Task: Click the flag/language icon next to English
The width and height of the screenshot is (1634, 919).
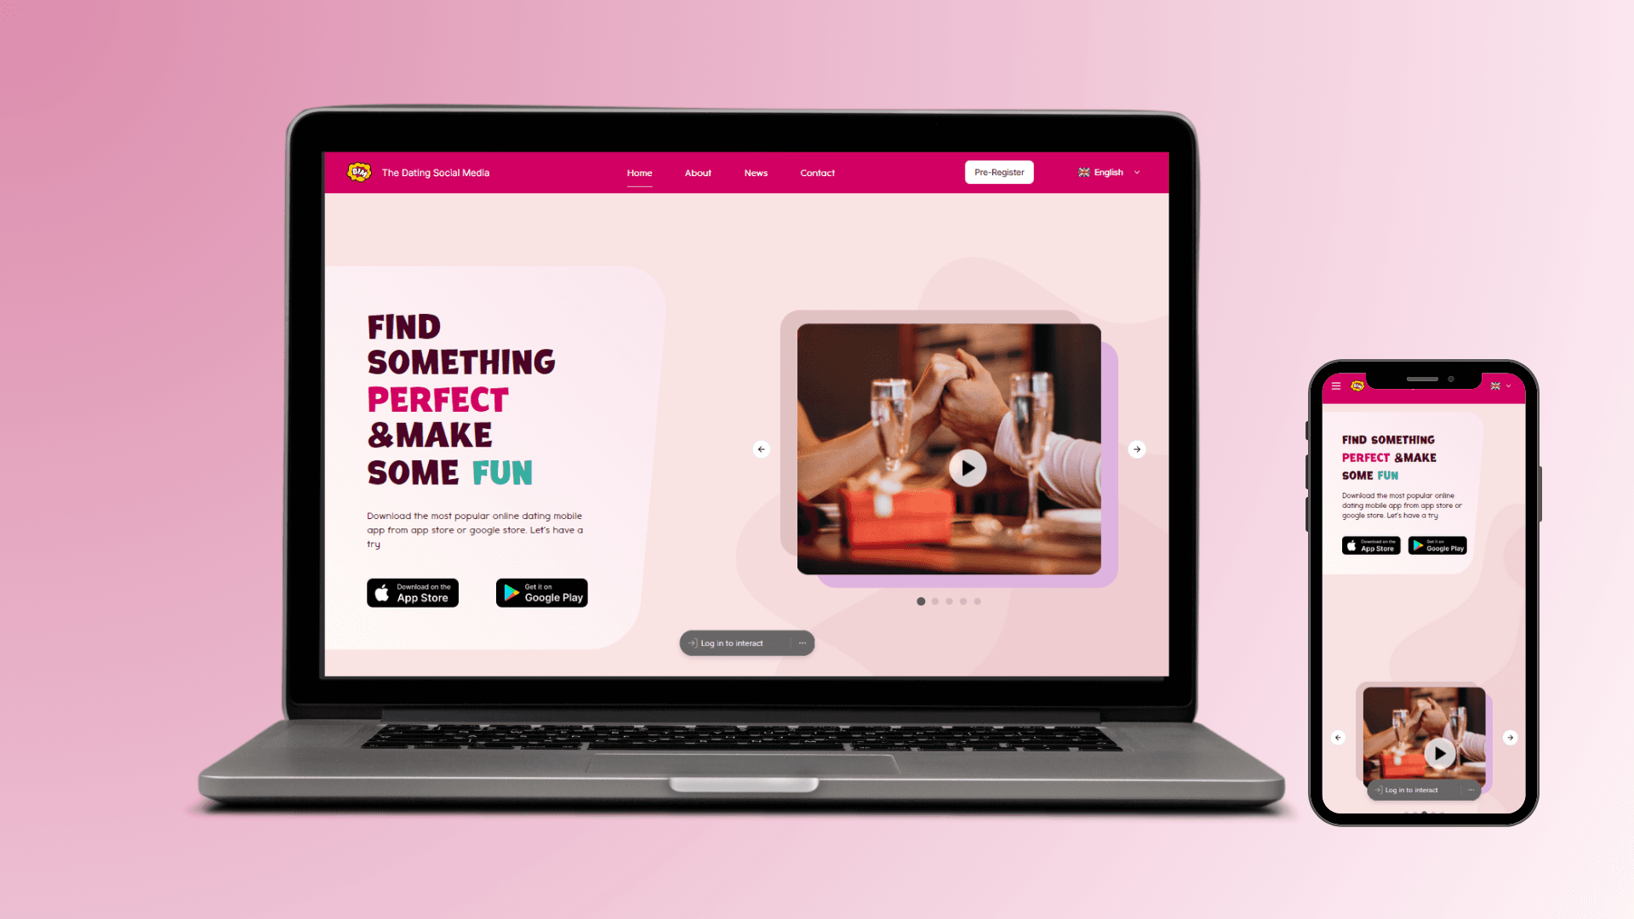Action: pos(1083,172)
